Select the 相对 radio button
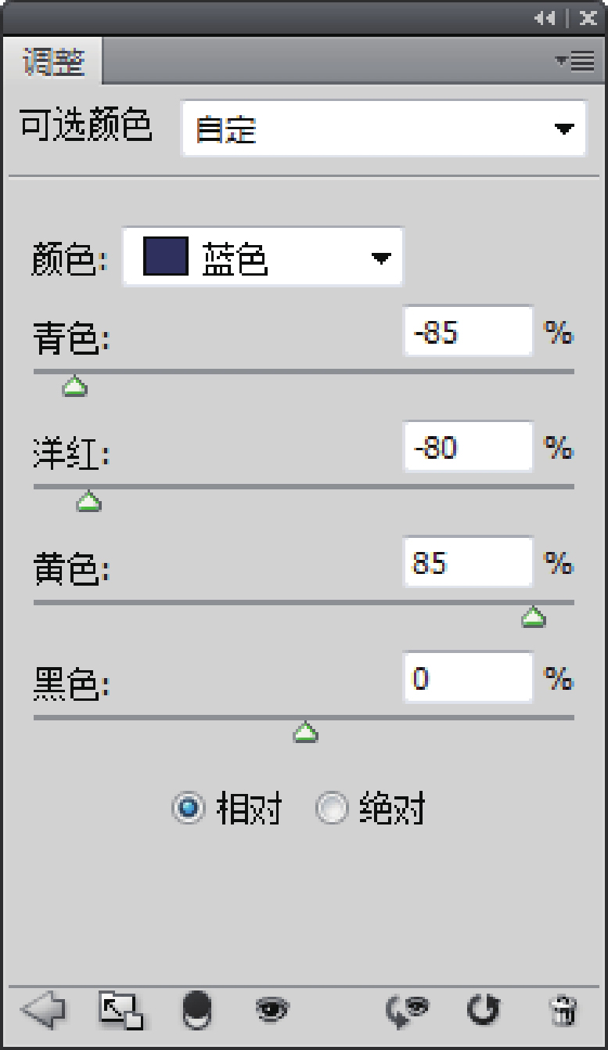Viewport: 608px width, 1050px height. click(x=188, y=809)
